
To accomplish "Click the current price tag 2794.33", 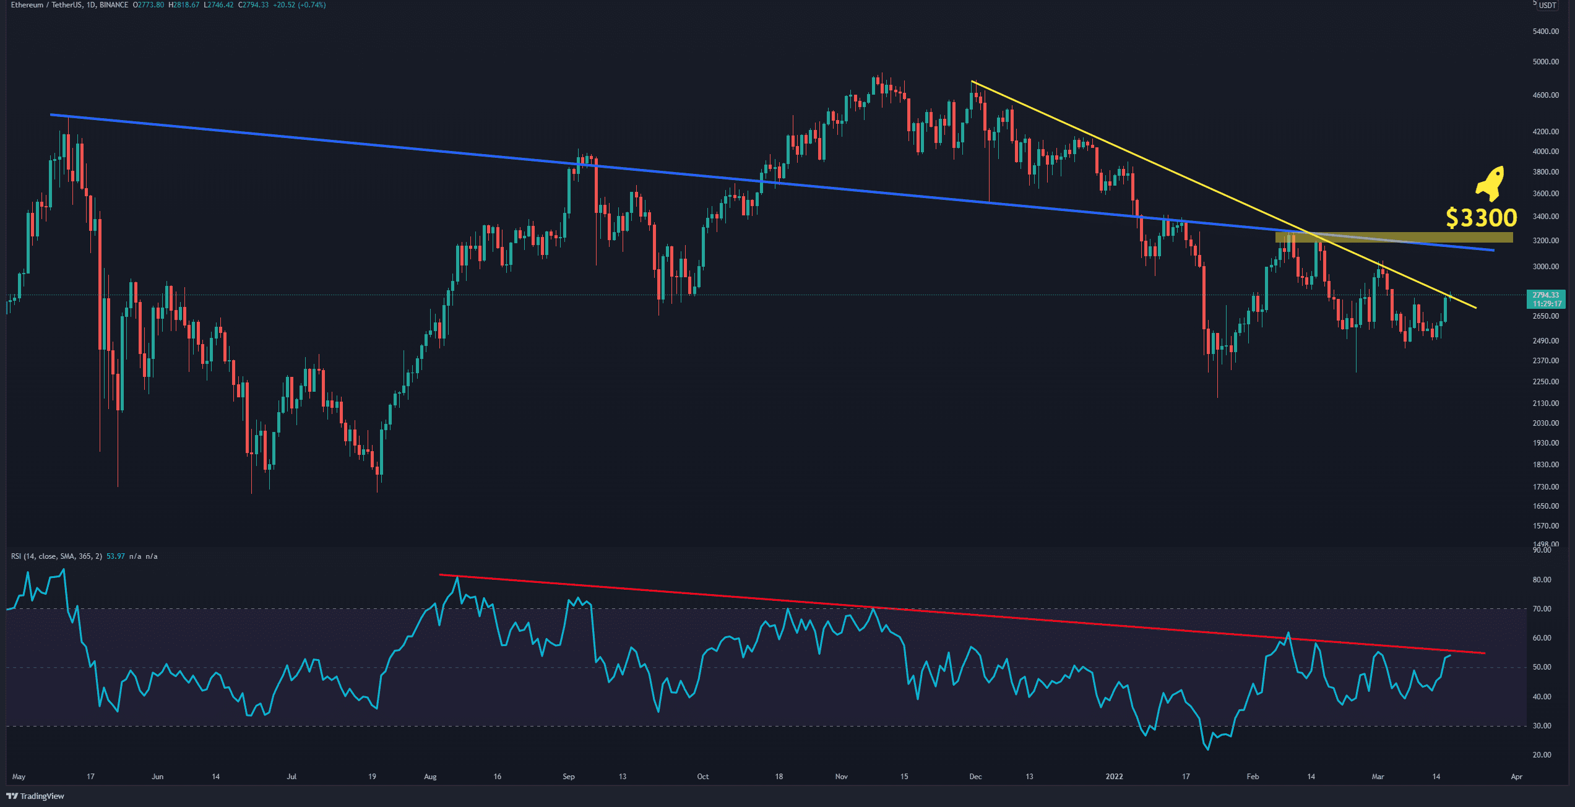I will 1545,296.
